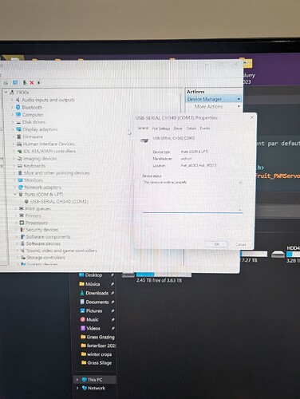Switch to the Port Settings tab

coord(161,128)
